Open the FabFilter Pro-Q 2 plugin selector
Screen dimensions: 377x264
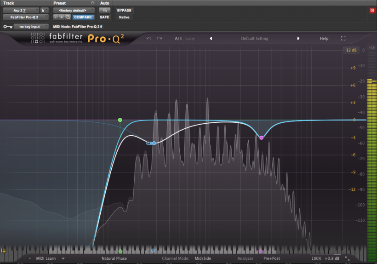[x=26, y=17]
